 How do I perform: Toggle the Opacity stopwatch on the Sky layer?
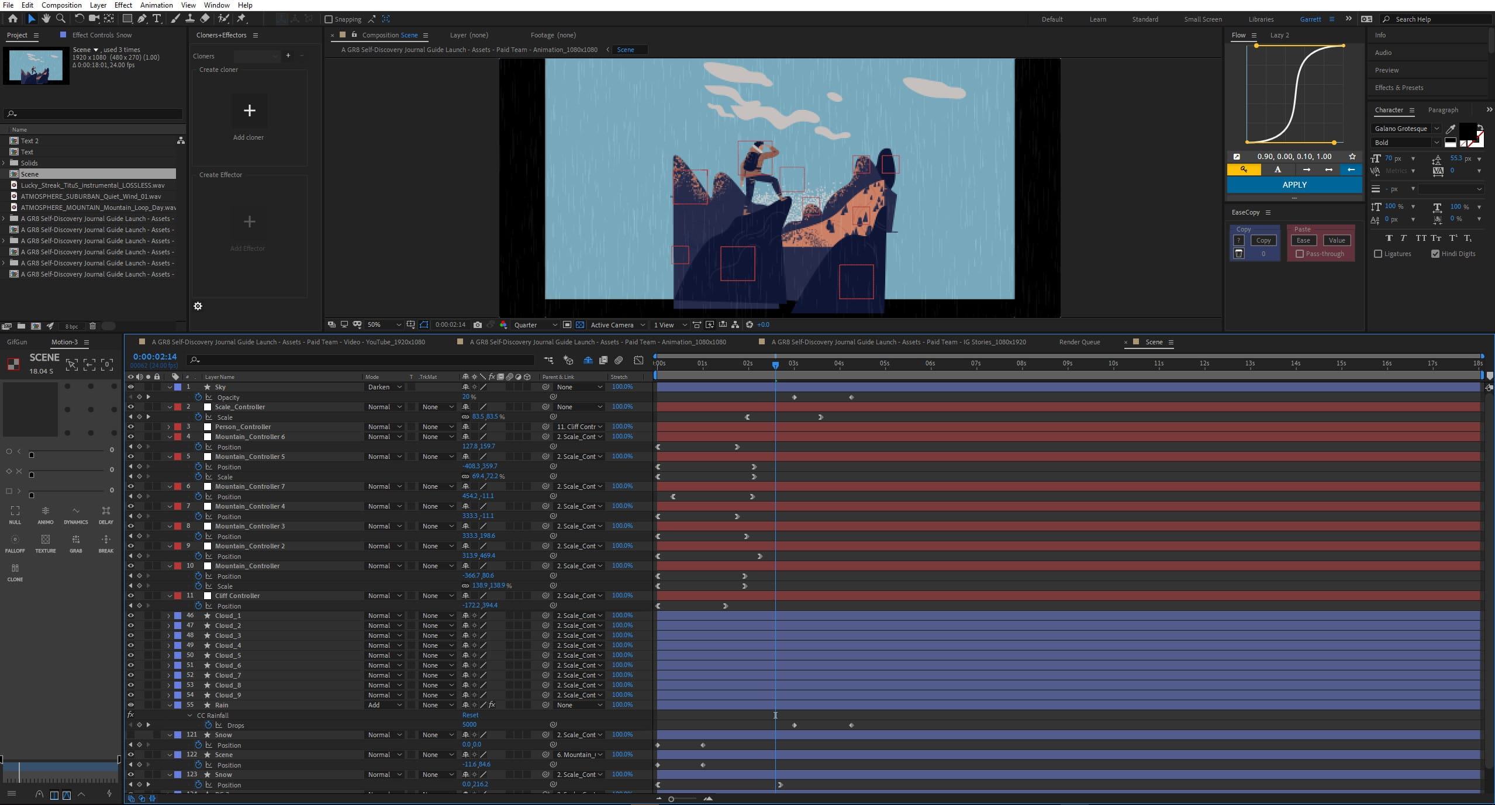(199, 397)
